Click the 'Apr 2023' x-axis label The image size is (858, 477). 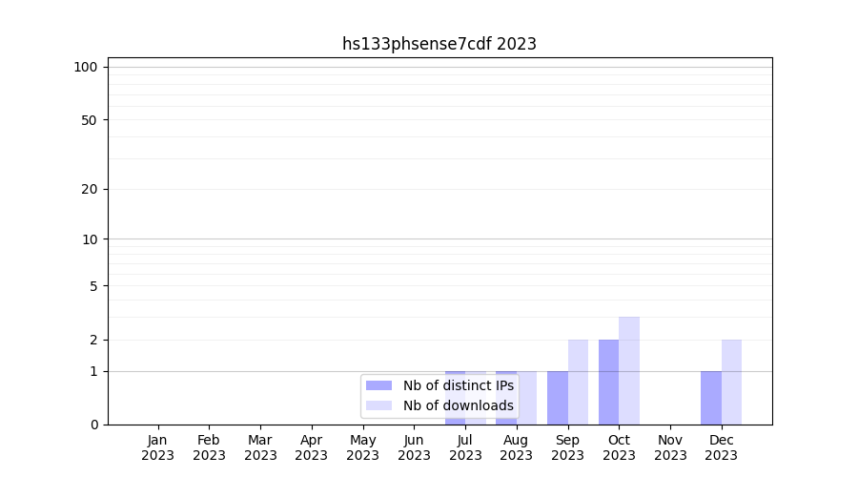312,447
